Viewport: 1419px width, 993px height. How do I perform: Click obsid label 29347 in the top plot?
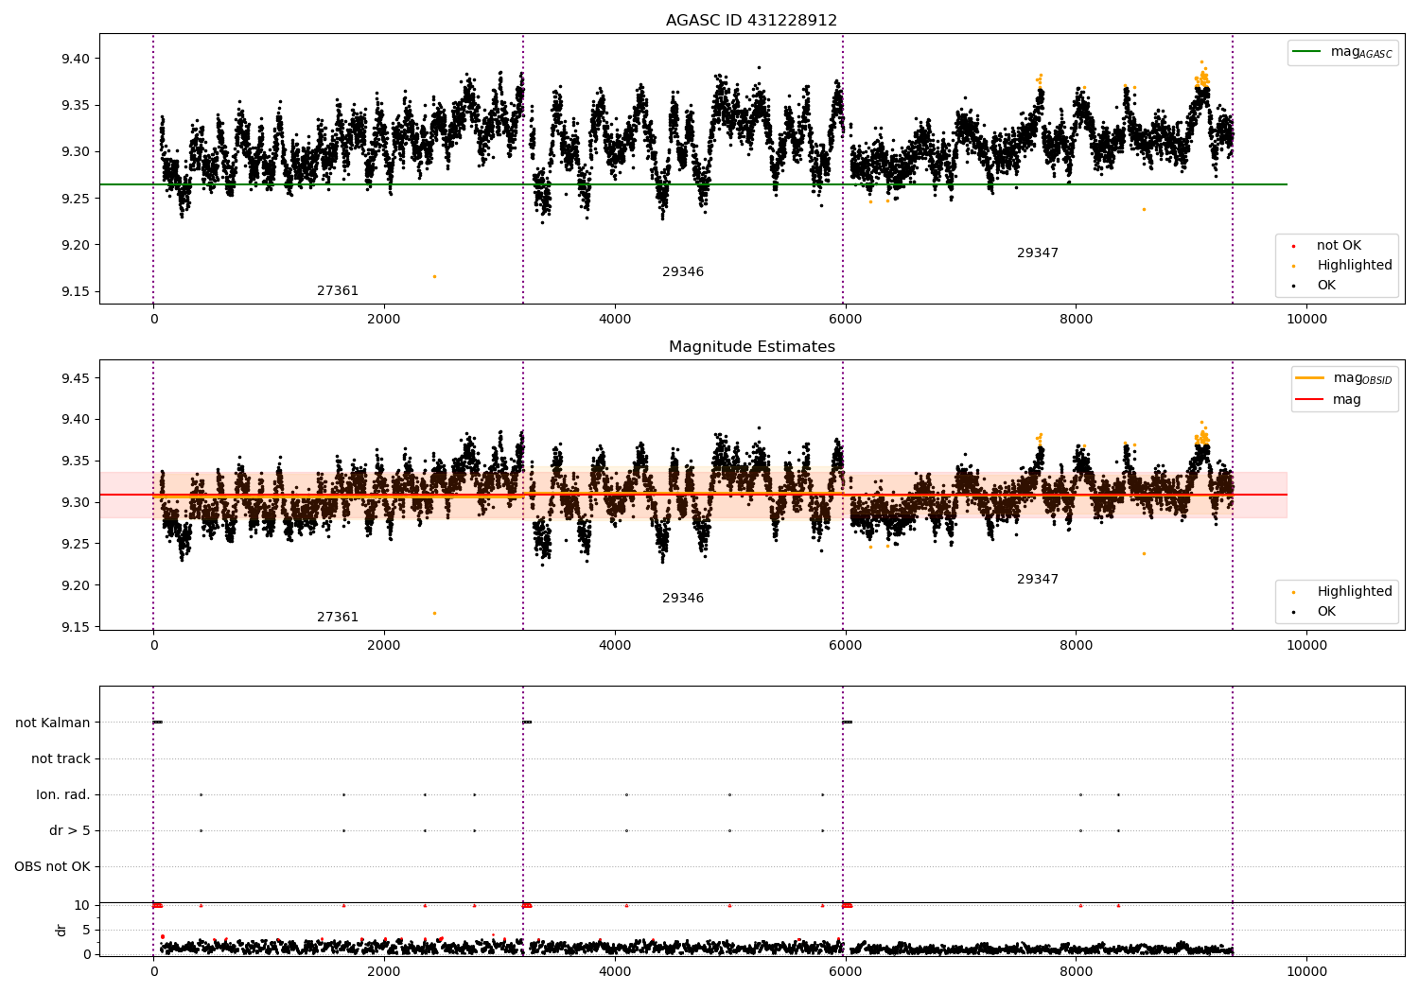[x=1038, y=253]
